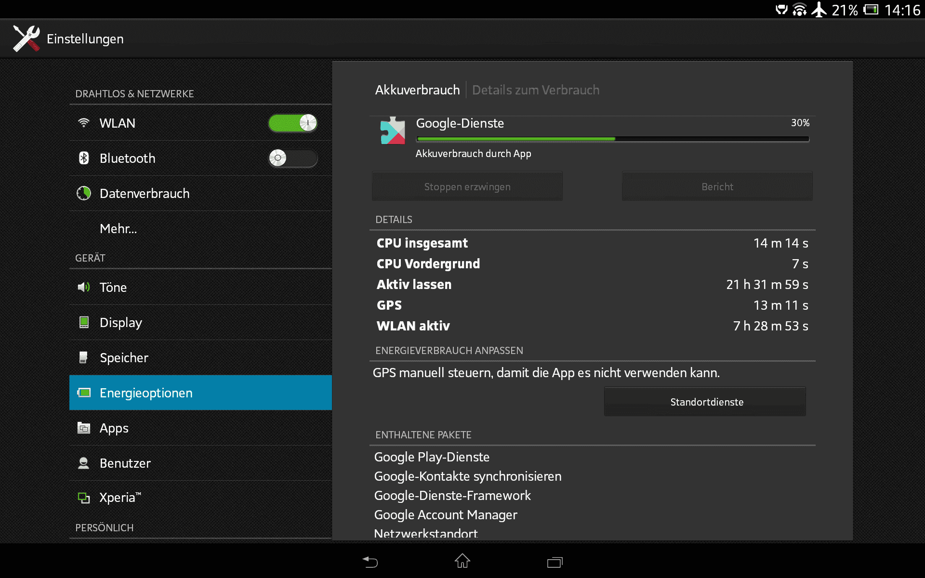
Task: Click the Benutzer person icon
Action: click(x=84, y=463)
